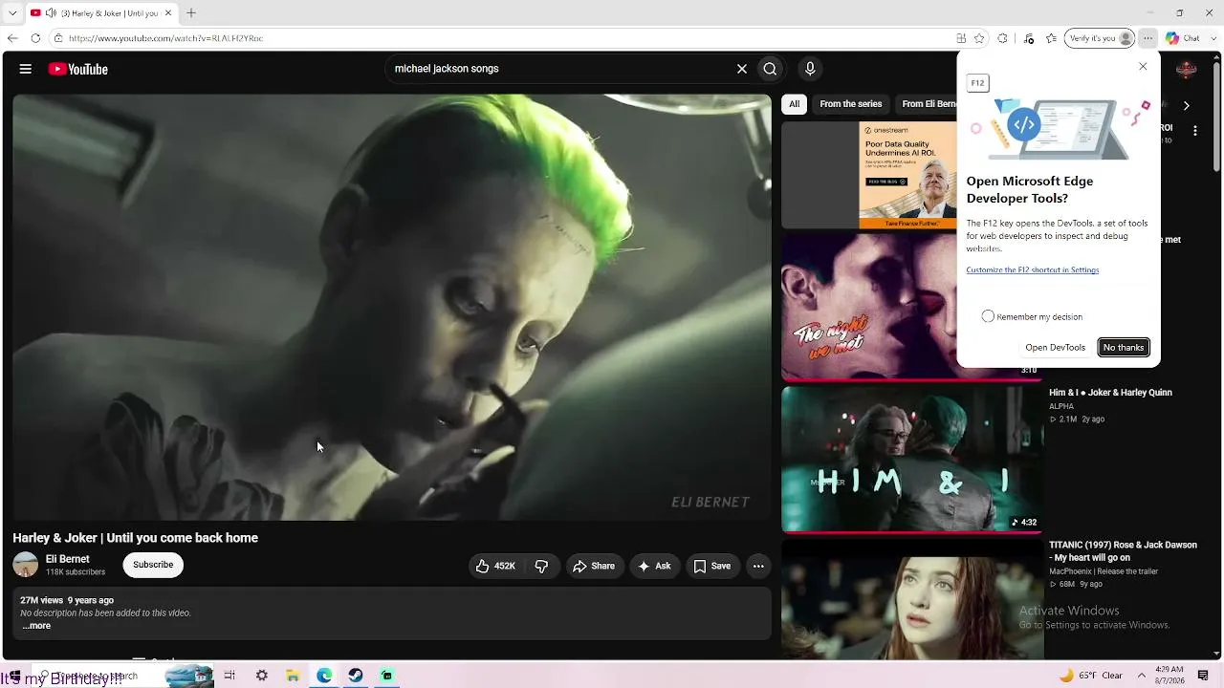Click the video title Harley & Joker
Screen dimensions: 1224x688
pos(136,538)
